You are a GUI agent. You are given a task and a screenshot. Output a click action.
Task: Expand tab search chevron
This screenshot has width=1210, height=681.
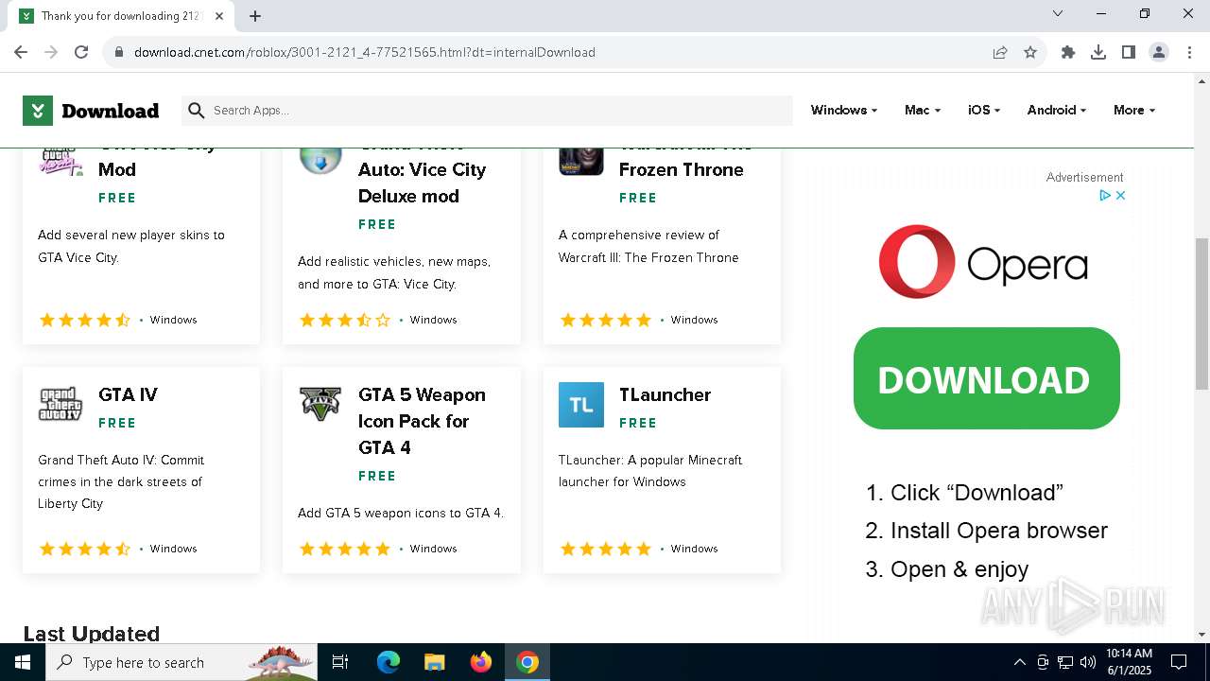click(x=1058, y=13)
